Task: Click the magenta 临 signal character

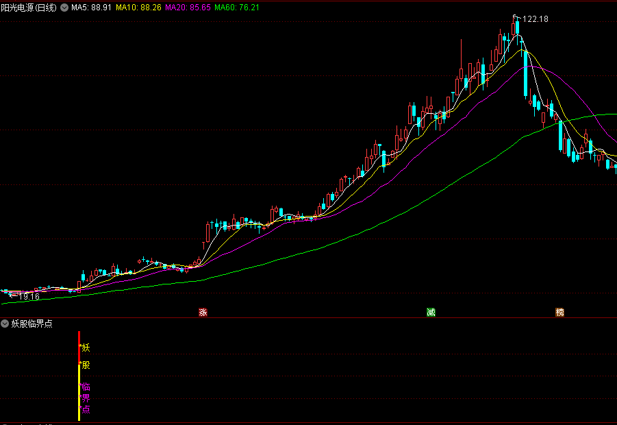Action: 86,387
